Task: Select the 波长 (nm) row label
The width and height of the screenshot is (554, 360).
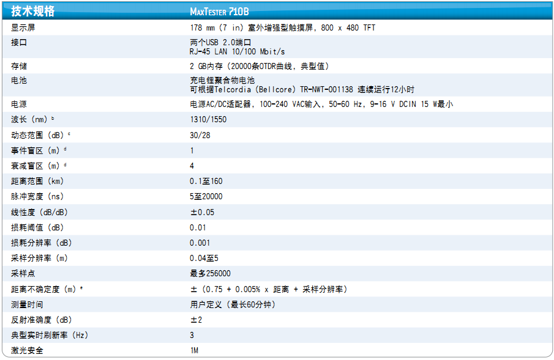Action: tap(32, 119)
